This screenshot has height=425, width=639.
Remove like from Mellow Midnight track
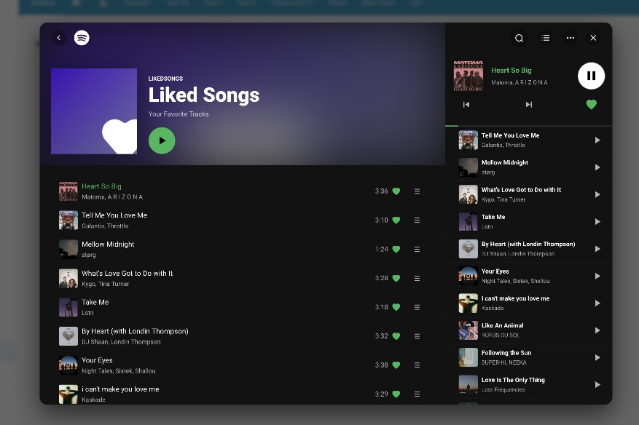(x=396, y=249)
